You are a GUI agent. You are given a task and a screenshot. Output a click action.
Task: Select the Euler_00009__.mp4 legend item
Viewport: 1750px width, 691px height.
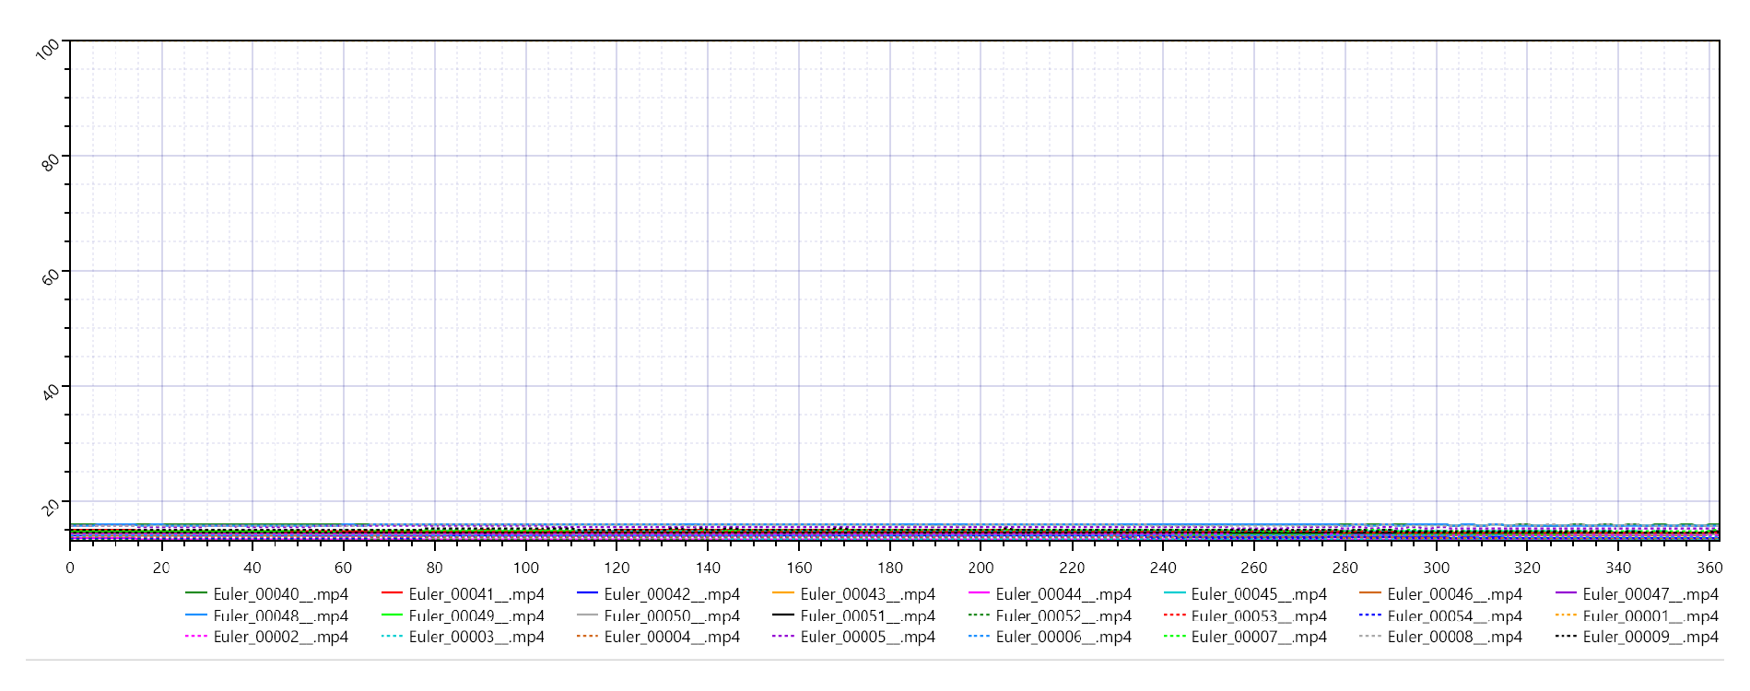[1650, 637]
